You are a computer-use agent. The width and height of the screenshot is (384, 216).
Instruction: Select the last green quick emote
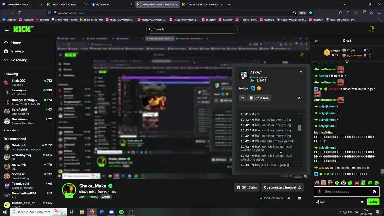(x=376, y=183)
